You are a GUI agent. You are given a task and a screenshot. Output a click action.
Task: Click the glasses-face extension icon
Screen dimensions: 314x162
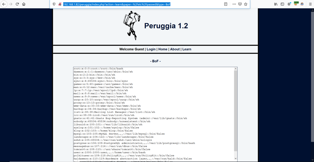[x=302, y=4]
